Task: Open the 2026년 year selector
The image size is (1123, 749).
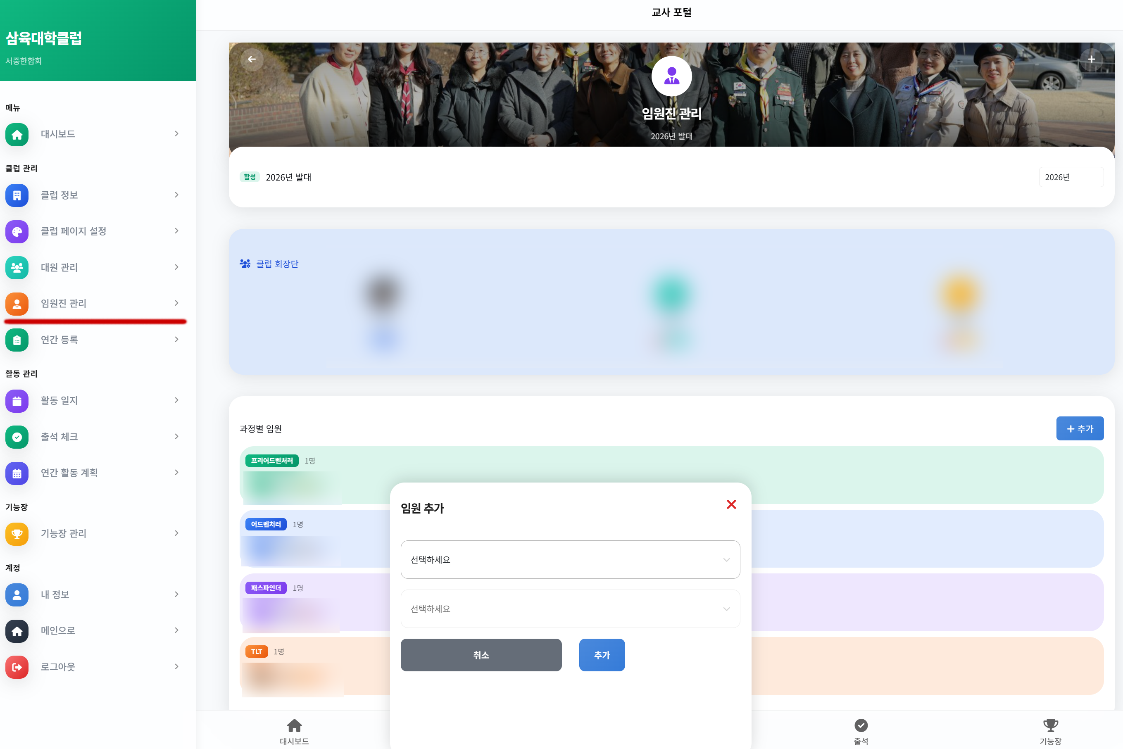Action: pos(1071,177)
